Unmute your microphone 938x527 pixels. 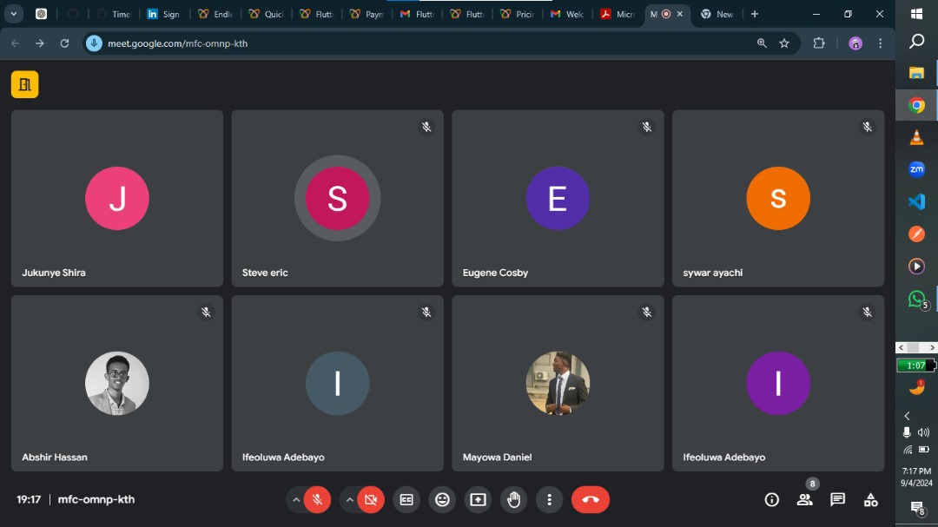click(317, 499)
